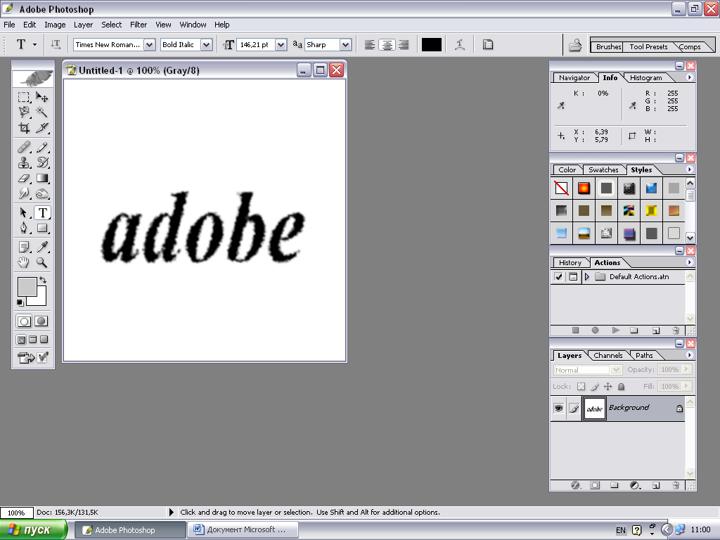Select the Eyedropper tool

[x=41, y=247]
